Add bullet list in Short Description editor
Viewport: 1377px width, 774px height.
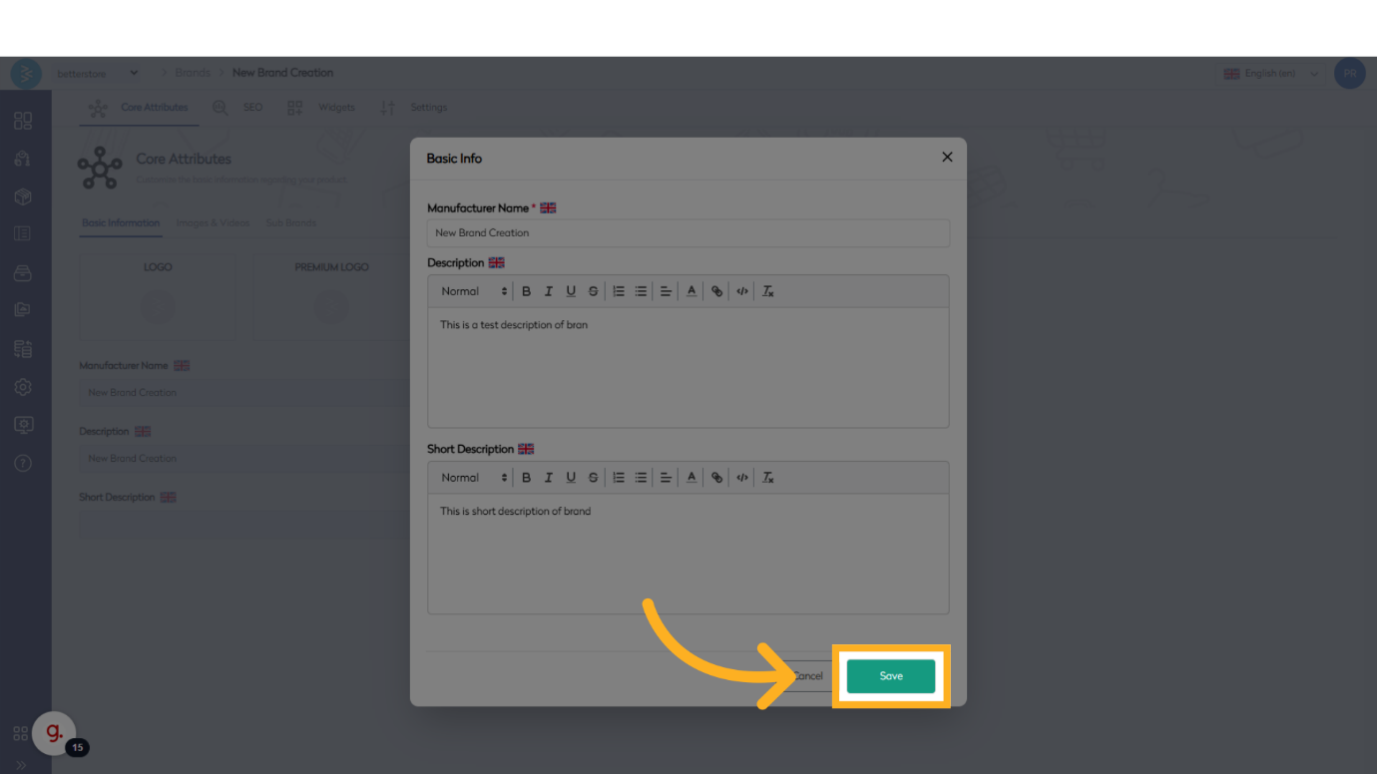point(641,478)
